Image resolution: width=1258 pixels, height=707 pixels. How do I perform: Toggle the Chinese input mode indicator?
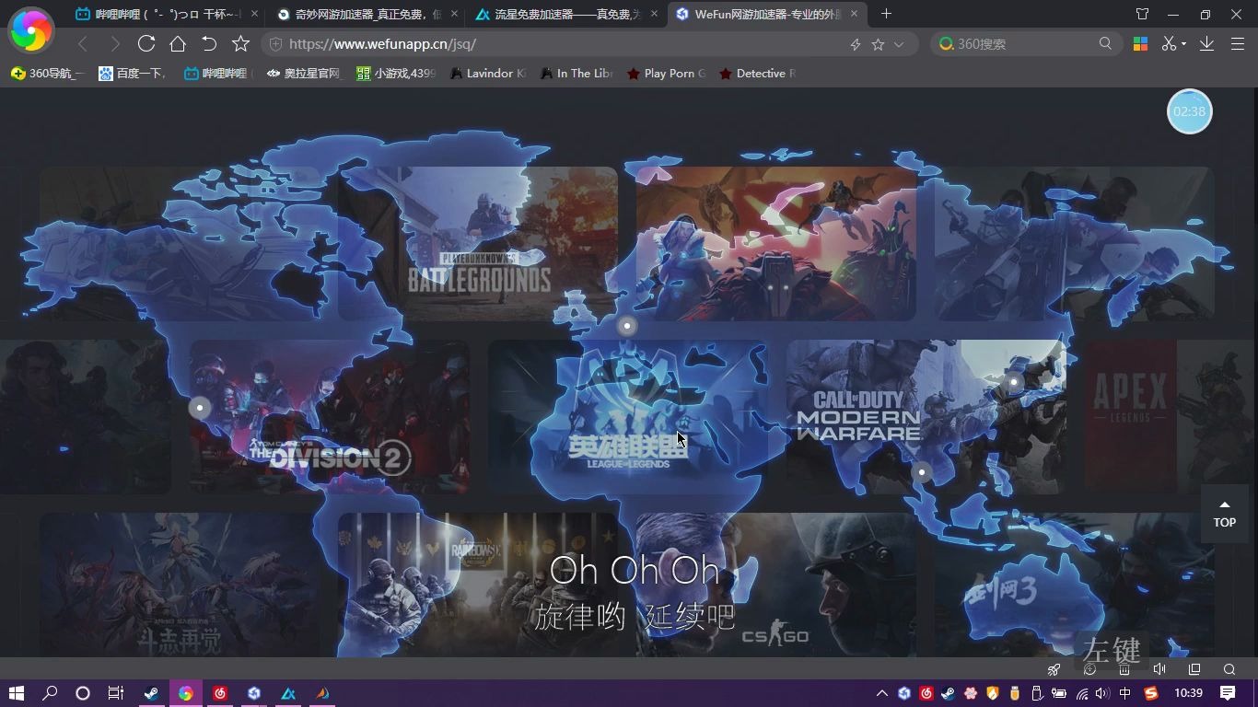1124,693
